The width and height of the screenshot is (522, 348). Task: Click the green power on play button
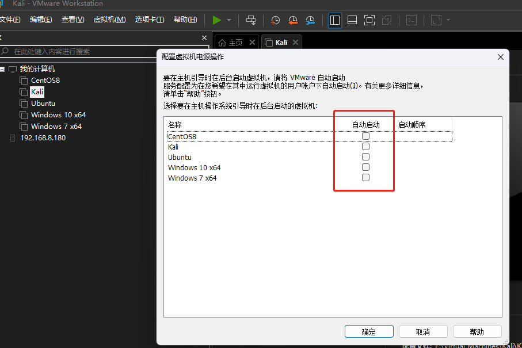point(217,20)
